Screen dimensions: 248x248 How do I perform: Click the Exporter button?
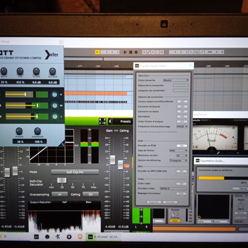click(x=154, y=202)
